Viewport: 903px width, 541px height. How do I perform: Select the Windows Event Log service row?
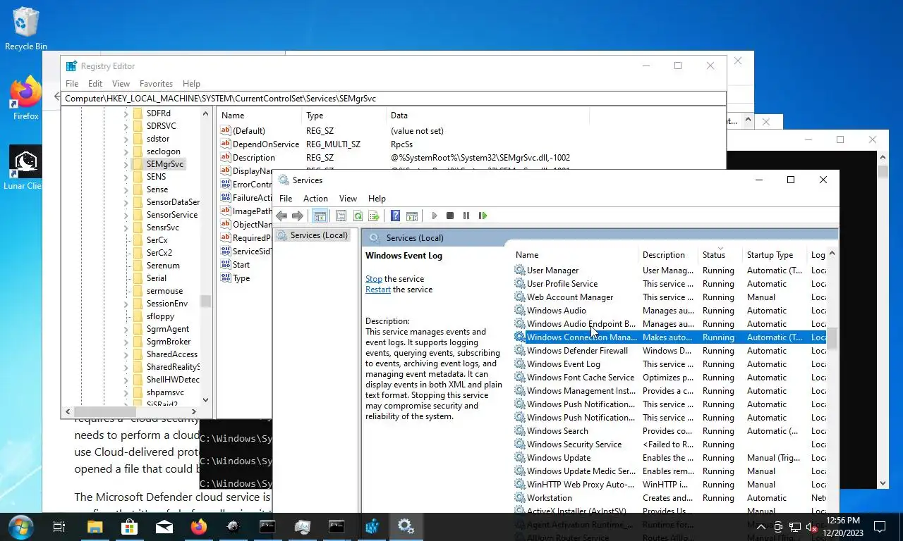click(669, 364)
